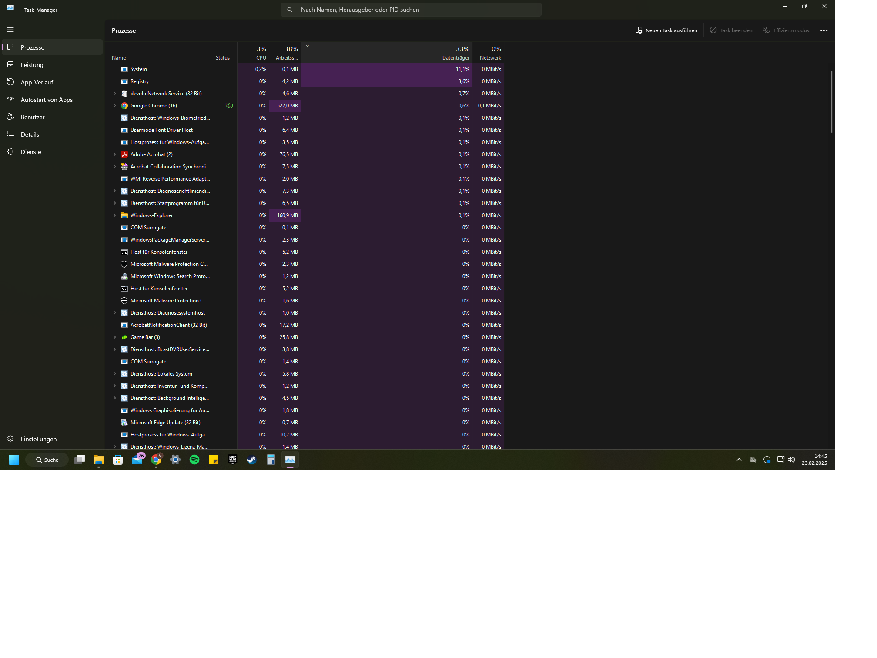
Task: Open the Leistung performance page icon
Action: (x=11, y=64)
